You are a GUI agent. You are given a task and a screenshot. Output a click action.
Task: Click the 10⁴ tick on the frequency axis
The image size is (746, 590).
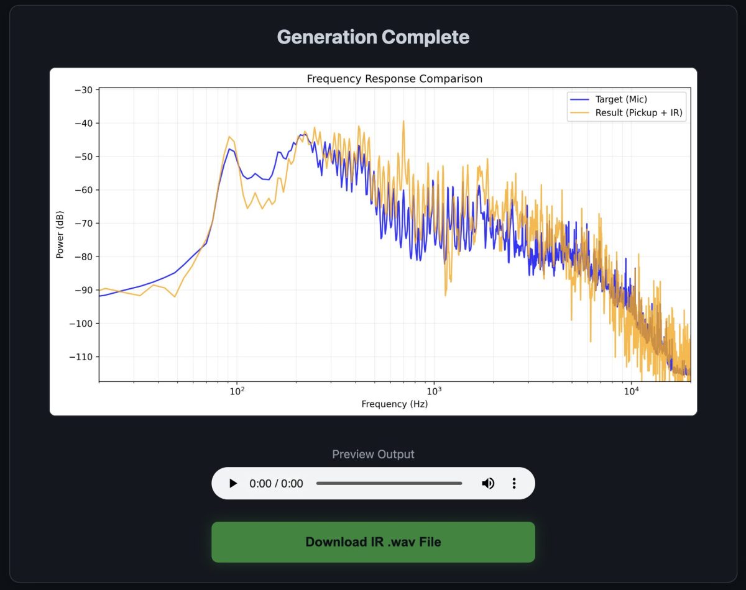[631, 391]
